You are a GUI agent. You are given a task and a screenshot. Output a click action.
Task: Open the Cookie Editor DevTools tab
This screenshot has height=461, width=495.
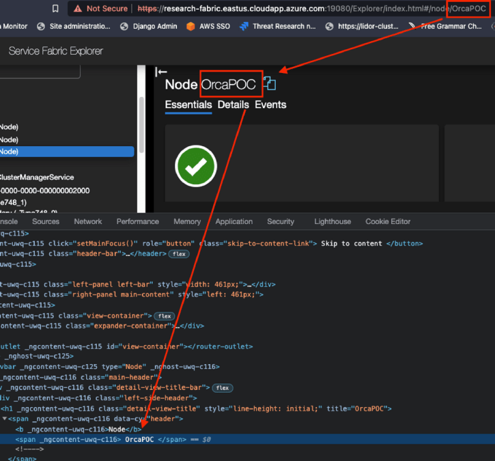tap(388, 221)
